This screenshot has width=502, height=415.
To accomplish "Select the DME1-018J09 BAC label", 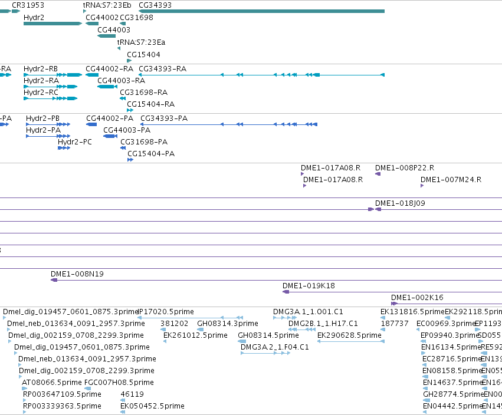I will pyautogui.click(x=400, y=203).
